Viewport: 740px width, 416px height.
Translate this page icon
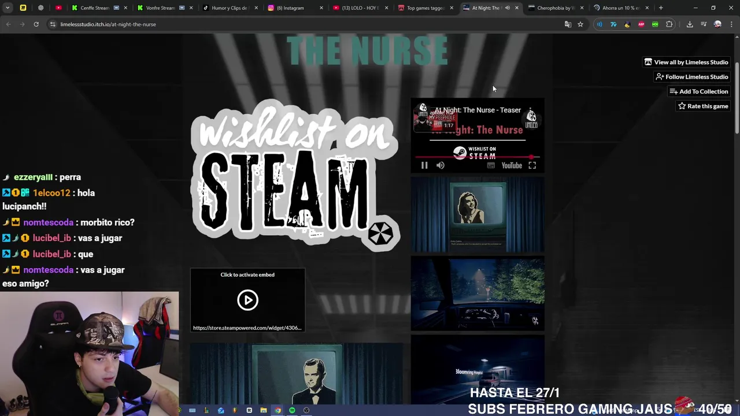point(568,24)
